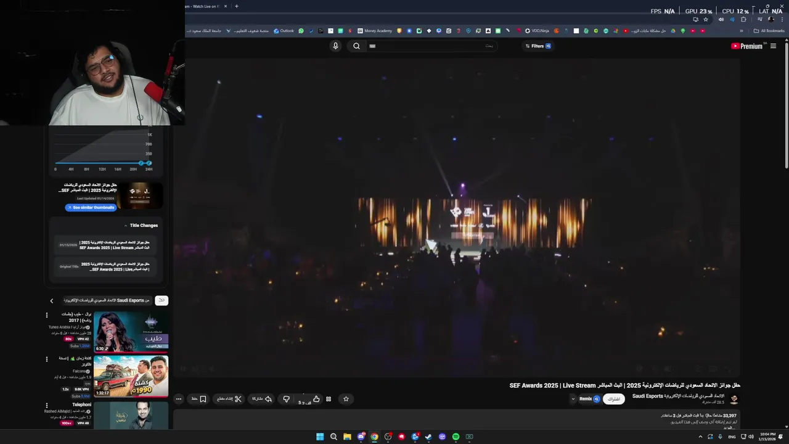Click the scissors clip button
The image size is (789, 444).
[x=229, y=399]
